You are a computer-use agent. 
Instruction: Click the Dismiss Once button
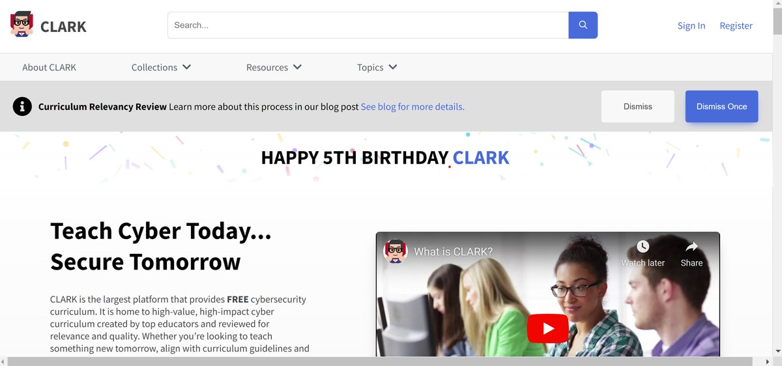[x=721, y=106]
